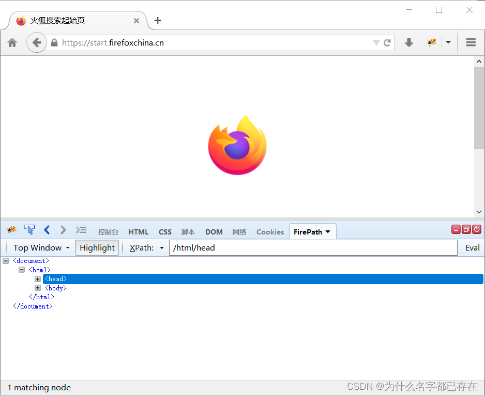
Task: Collapse the html tree node
Action: [22, 270]
